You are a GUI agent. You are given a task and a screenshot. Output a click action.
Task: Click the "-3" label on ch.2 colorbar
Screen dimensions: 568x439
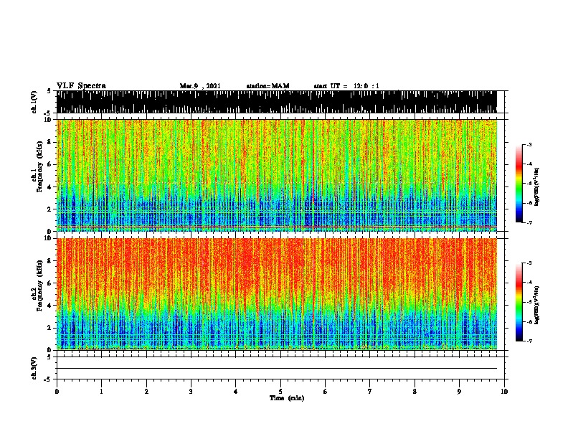click(x=529, y=263)
